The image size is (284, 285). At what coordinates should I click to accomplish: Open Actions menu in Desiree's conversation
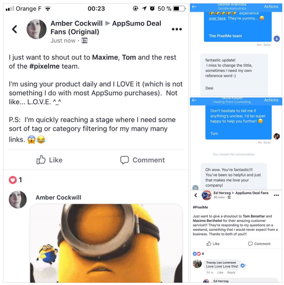click(x=271, y=7)
